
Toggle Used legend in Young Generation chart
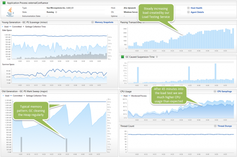[5, 26]
